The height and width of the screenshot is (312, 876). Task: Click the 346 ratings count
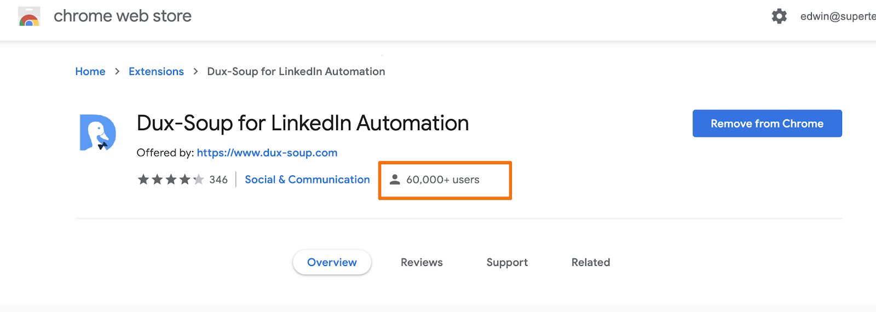(x=218, y=180)
